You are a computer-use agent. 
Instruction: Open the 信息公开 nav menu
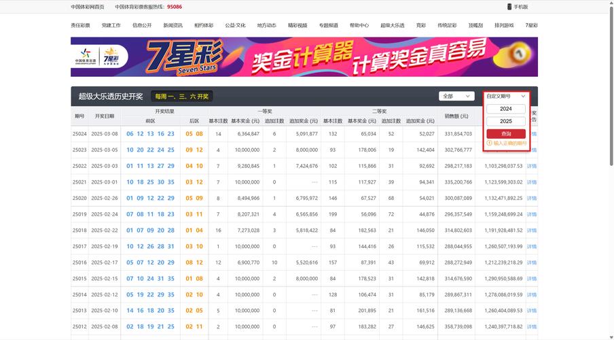[142, 25]
